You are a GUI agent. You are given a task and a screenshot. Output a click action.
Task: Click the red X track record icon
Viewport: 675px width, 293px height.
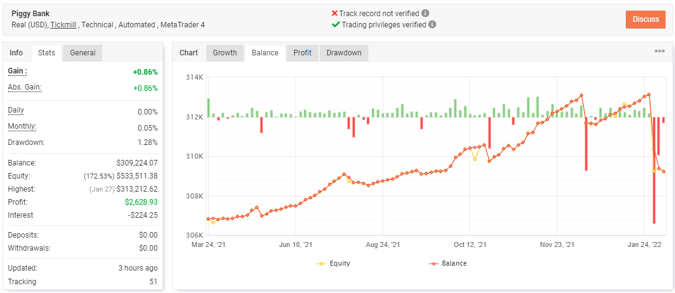335,13
